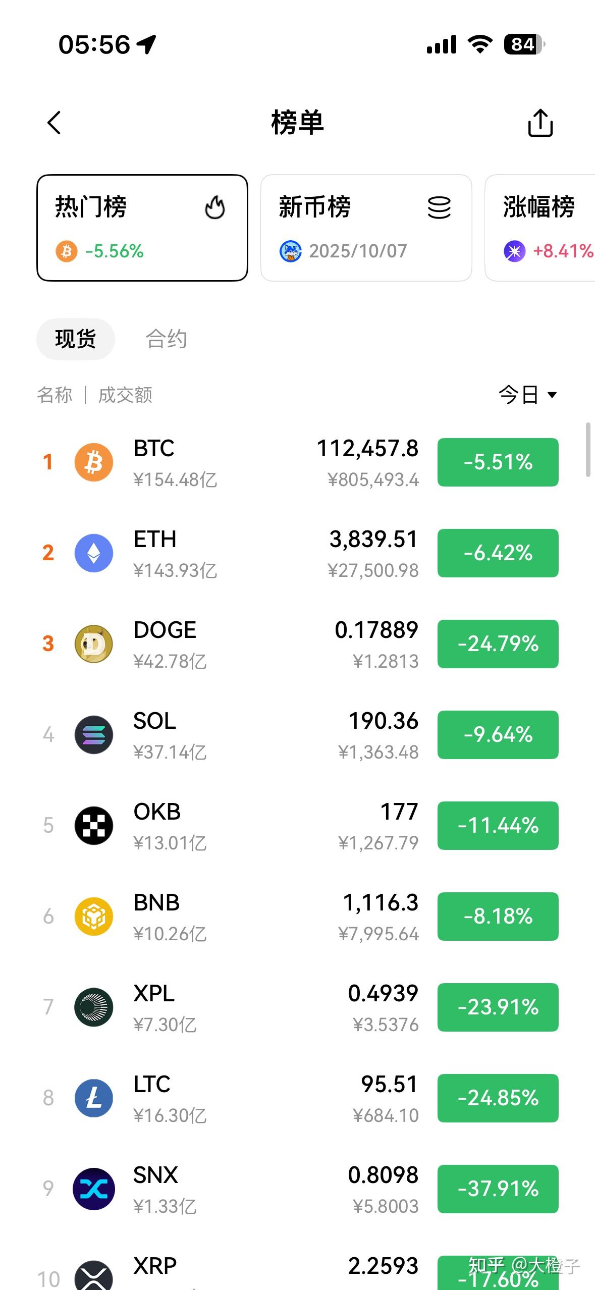The height and width of the screenshot is (1290, 595).
Task: Tap the XPL -23.91% change button
Action: tap(498, 1007)
